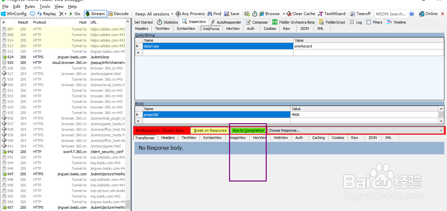Screen dimensions: 447x211
Task: Open the Choose Response dropdown
Action: 355,130
